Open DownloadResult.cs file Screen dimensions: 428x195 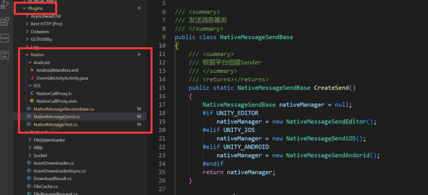pos(52,179)
